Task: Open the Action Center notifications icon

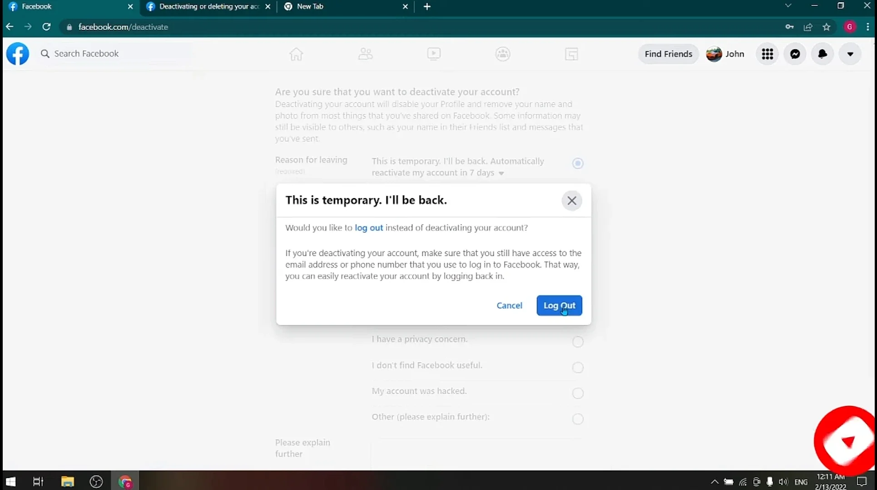Action: [862, 482]
